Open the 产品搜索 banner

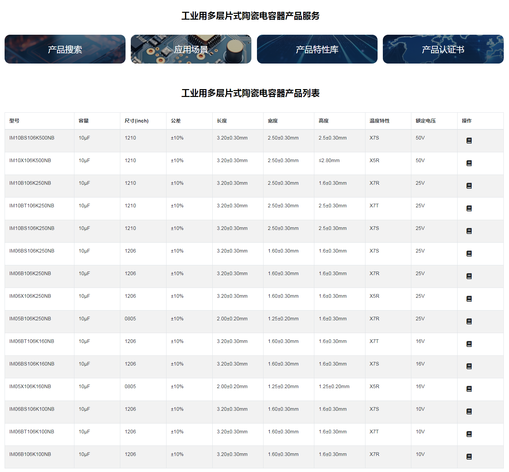(65, 49)
